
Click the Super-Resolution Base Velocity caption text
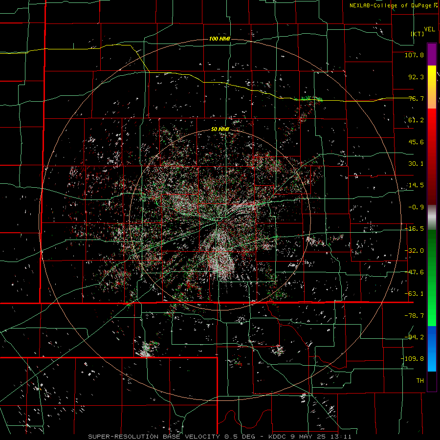(x=220, y=437)
